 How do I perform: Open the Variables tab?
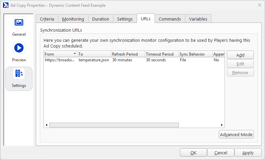(198, 19)
